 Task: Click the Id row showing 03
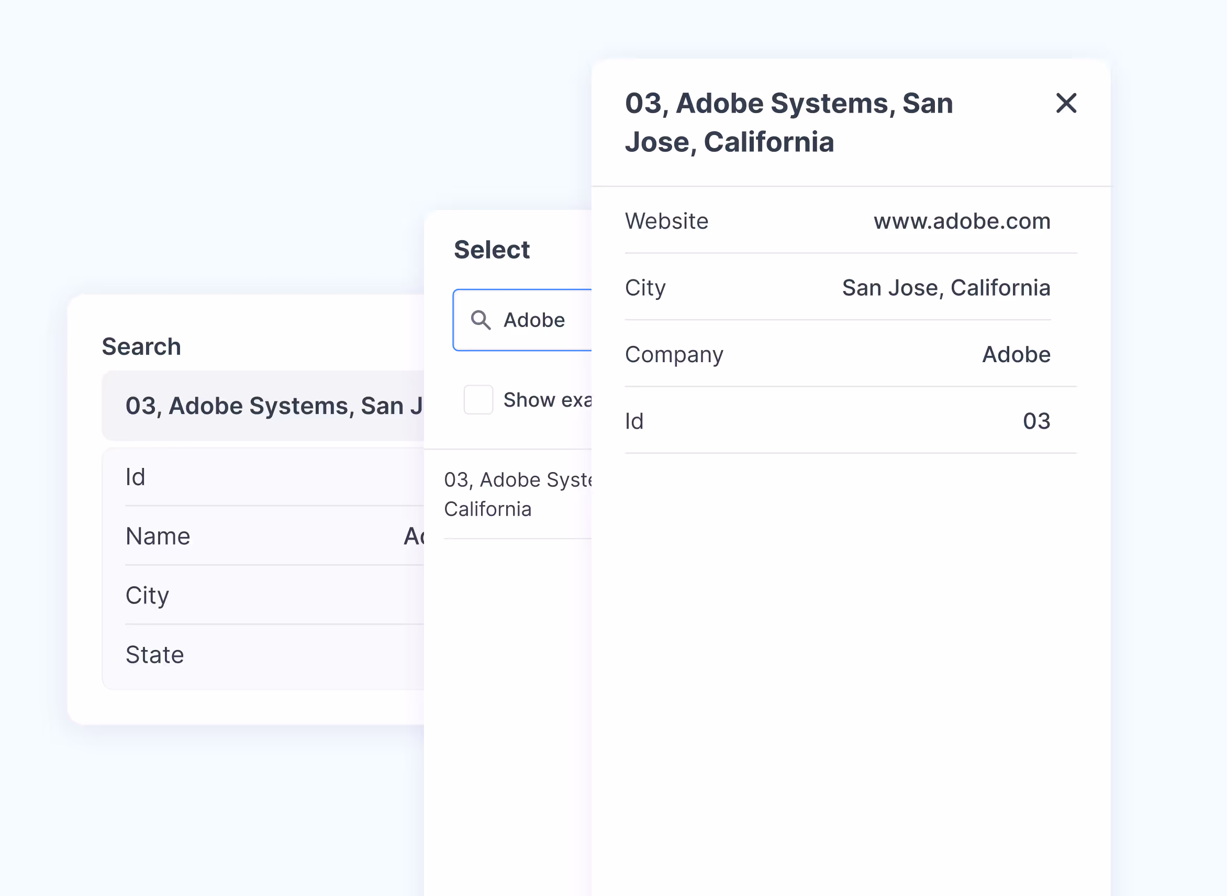[634, 421]
